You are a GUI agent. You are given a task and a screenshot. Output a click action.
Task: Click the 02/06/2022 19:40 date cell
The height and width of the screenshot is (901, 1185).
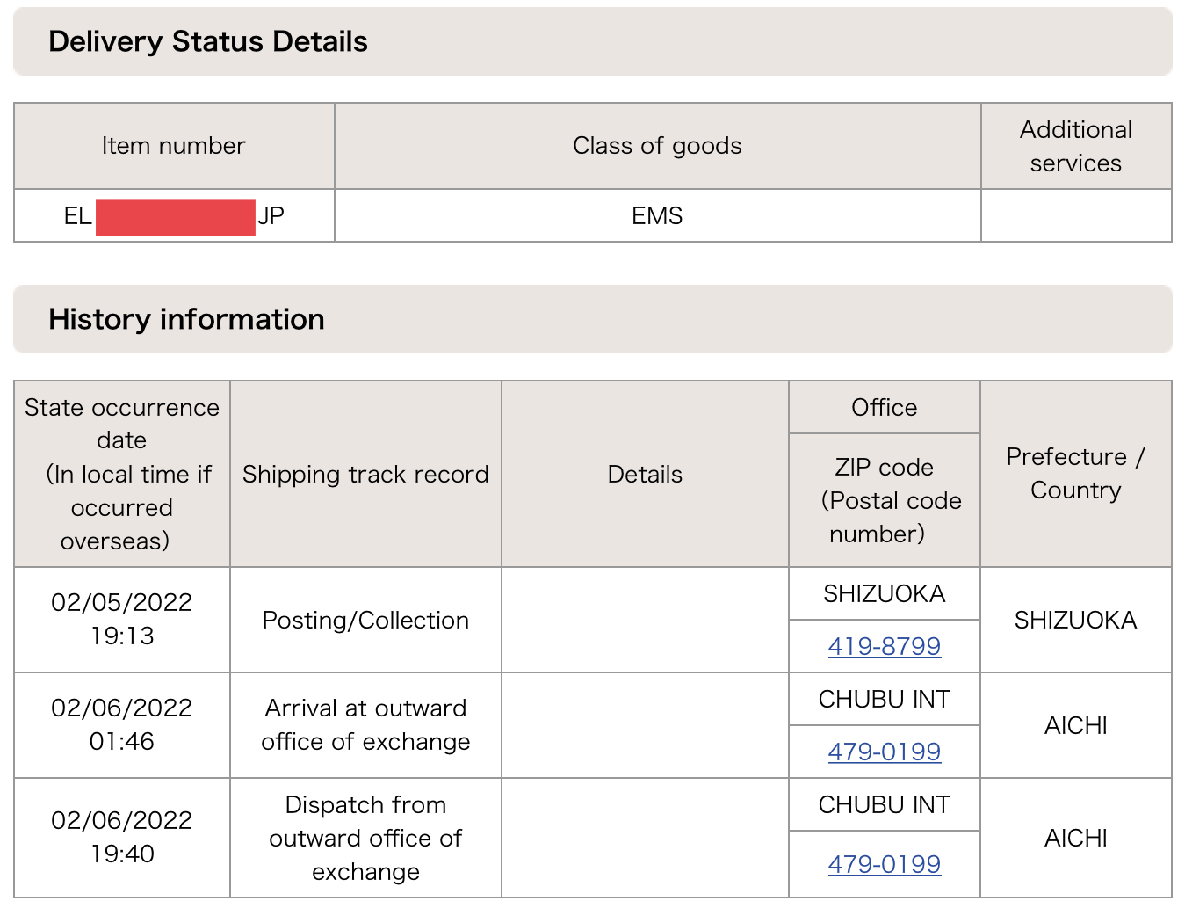[122, 837]
